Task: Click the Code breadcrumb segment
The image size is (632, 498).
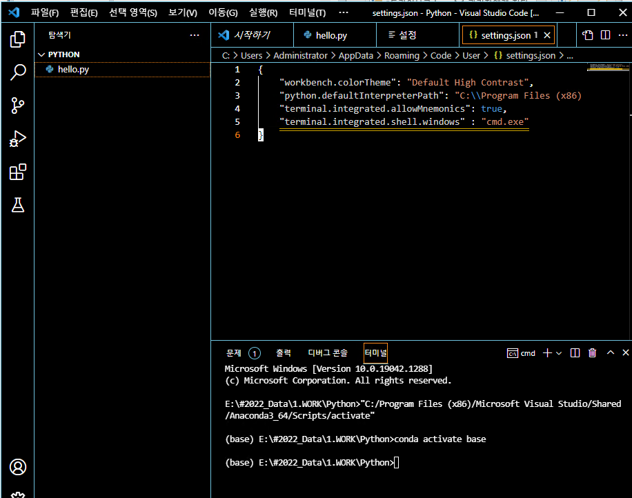Action: [x=441, y=56]
